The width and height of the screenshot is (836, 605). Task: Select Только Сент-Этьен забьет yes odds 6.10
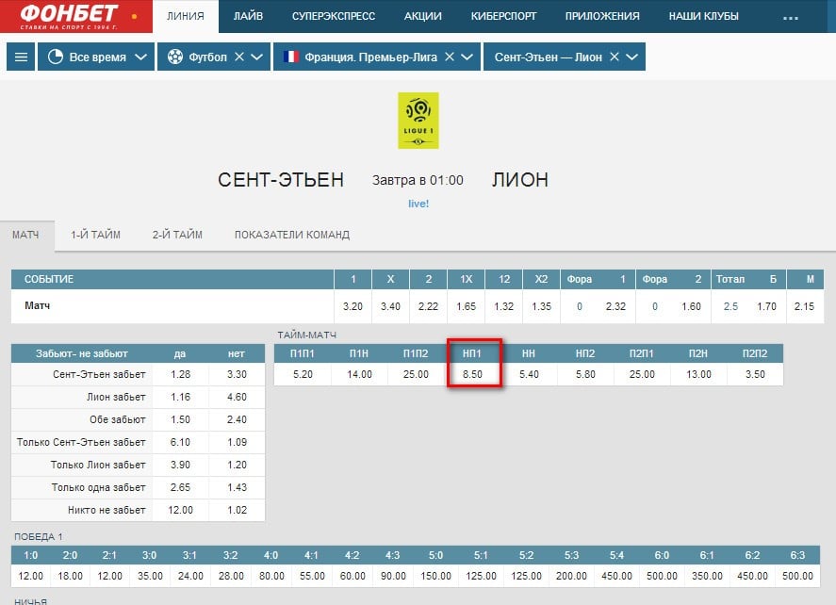click(180, 442)
